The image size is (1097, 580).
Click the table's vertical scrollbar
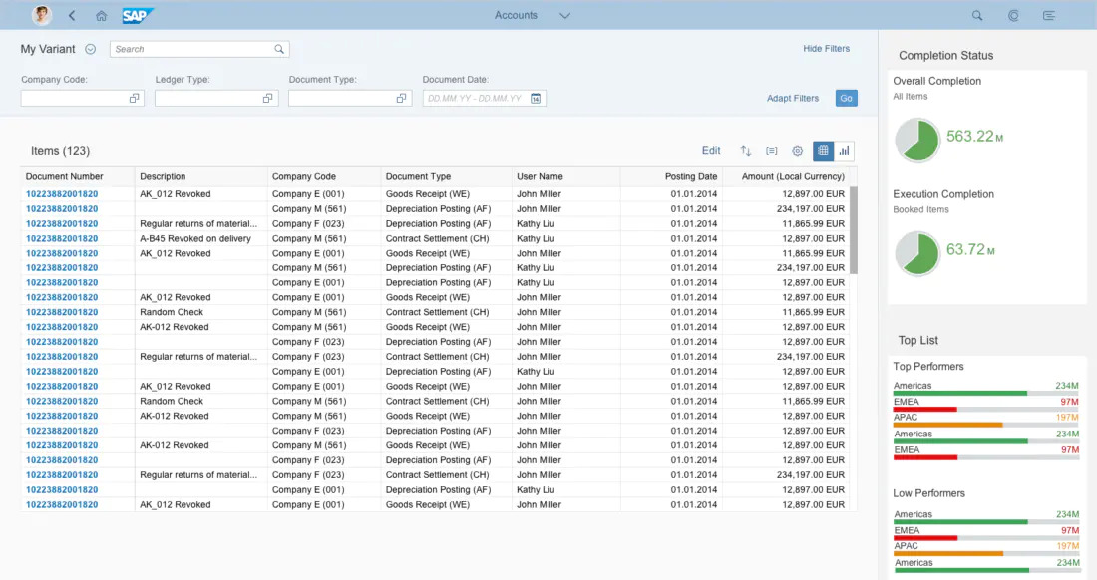click(853, 230)
